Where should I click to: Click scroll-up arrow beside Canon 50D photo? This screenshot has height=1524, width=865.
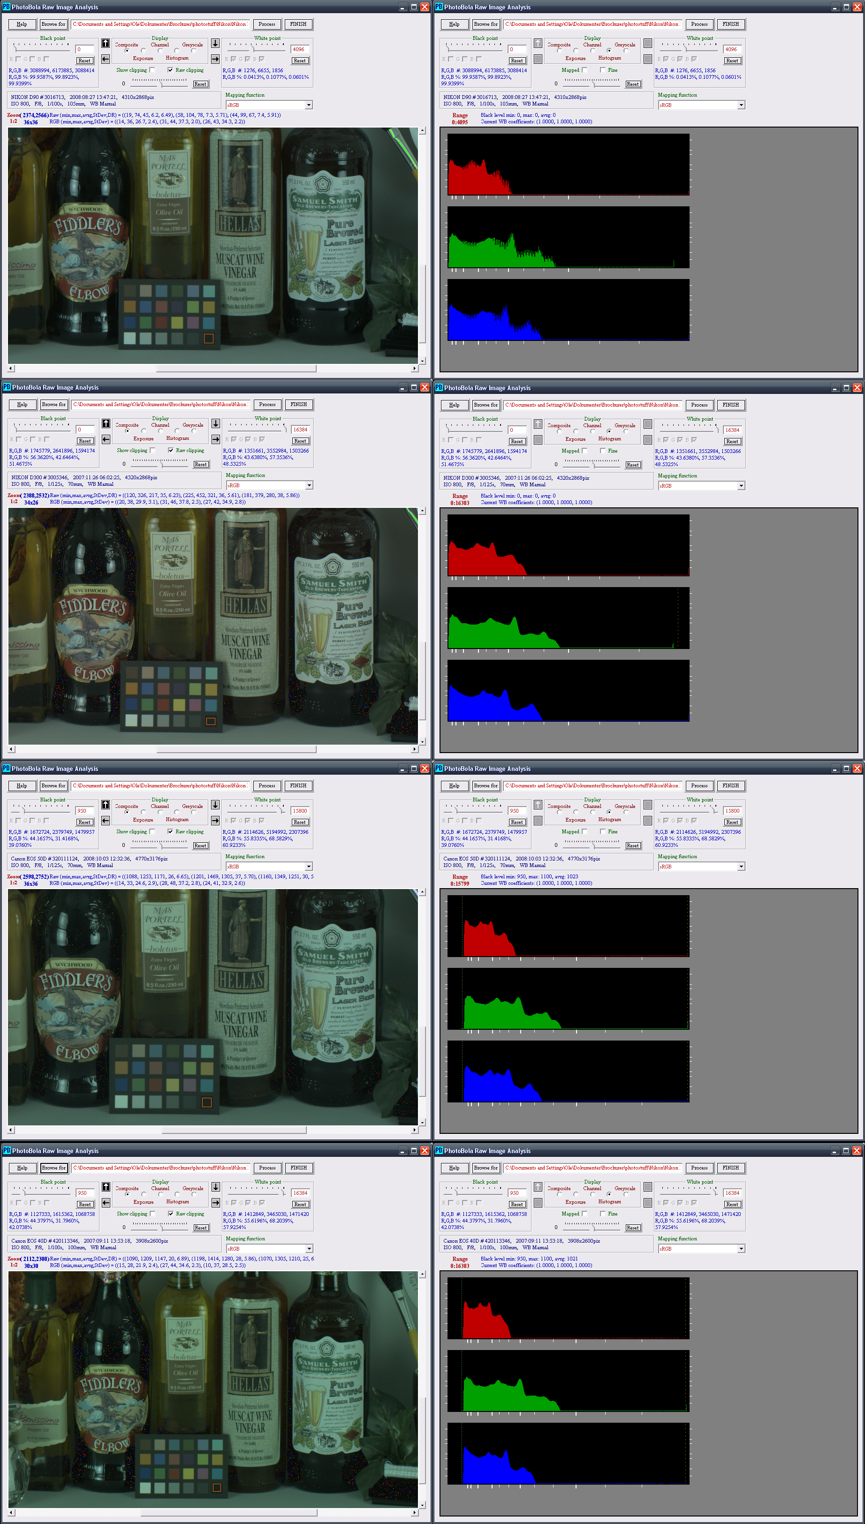click(x=422, y=892)
